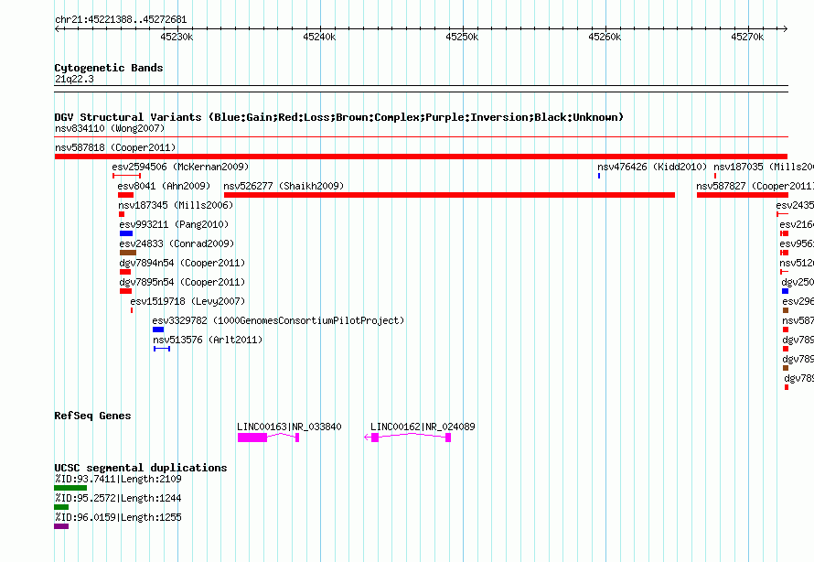Click the %ID:96.0159|Length:1255 label
Viewport: 814px width, 562px height.
(118, 517)
